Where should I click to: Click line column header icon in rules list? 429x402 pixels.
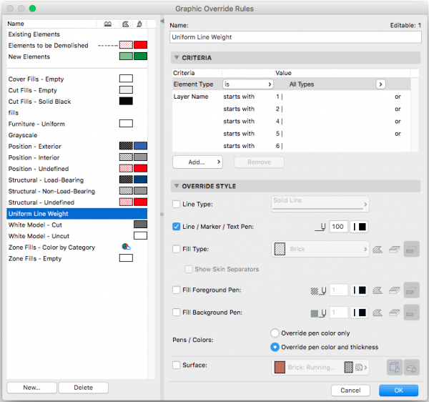tap(108, 24)
